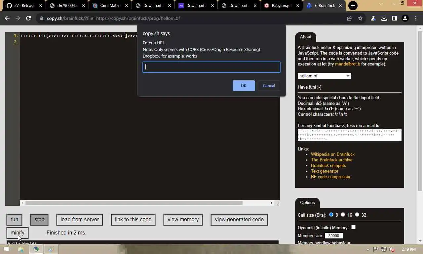Select the Options panel tab
This screenshot has width=423, height=254.
(307, 202)
